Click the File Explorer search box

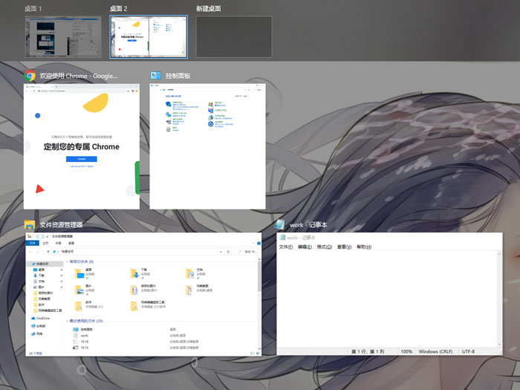[x=247, y=252]
